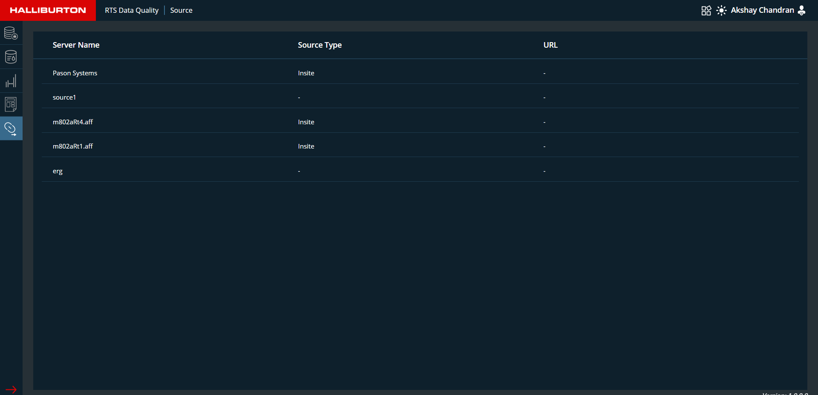
Task: Toggle the light theme sun icon
Action: coord(721,11)
